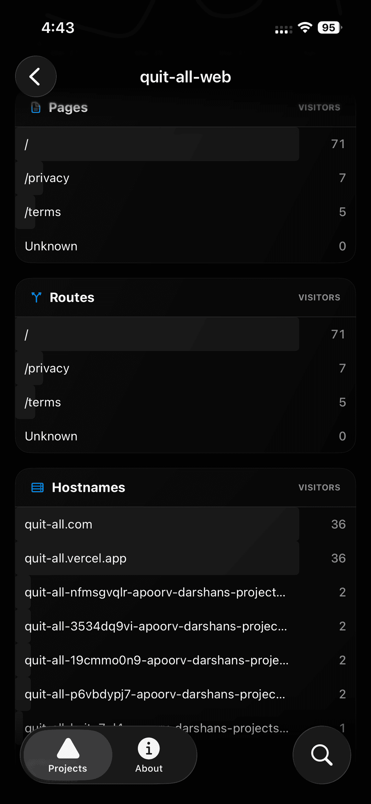The width and height of the screenshot is (371, 804).
Task: Select the /terms row under Routes
Action: pyautogui.click(x=185, y=402)
